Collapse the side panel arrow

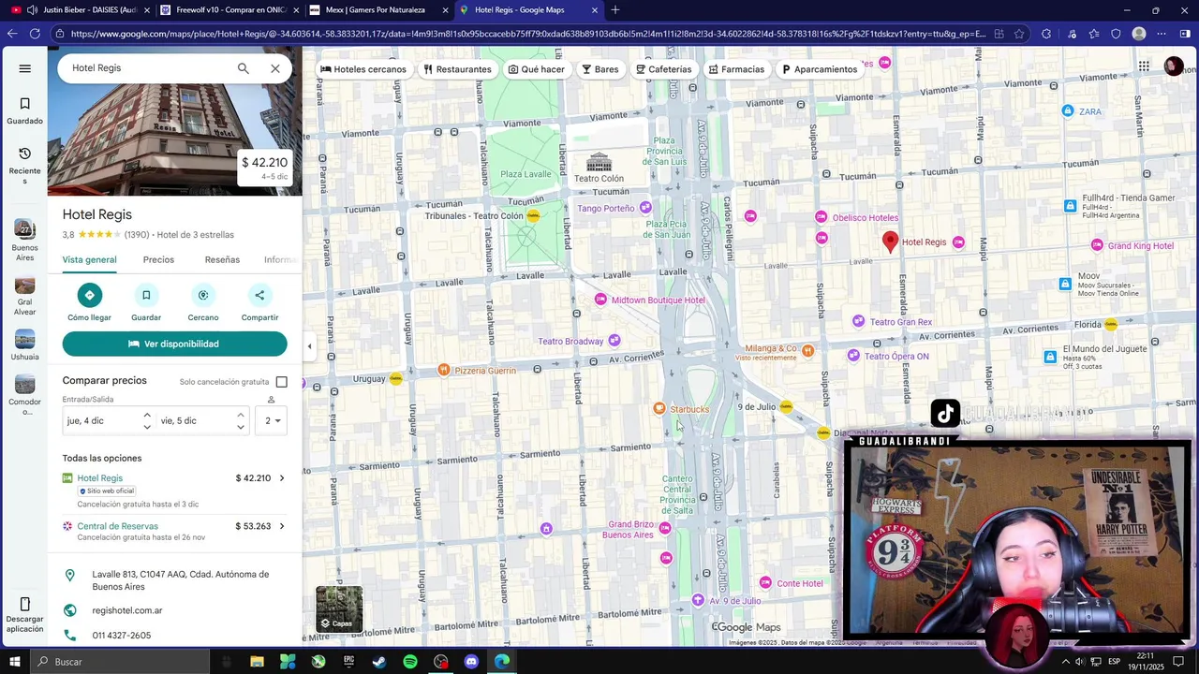pyautogui.click(x=309, y=346)
